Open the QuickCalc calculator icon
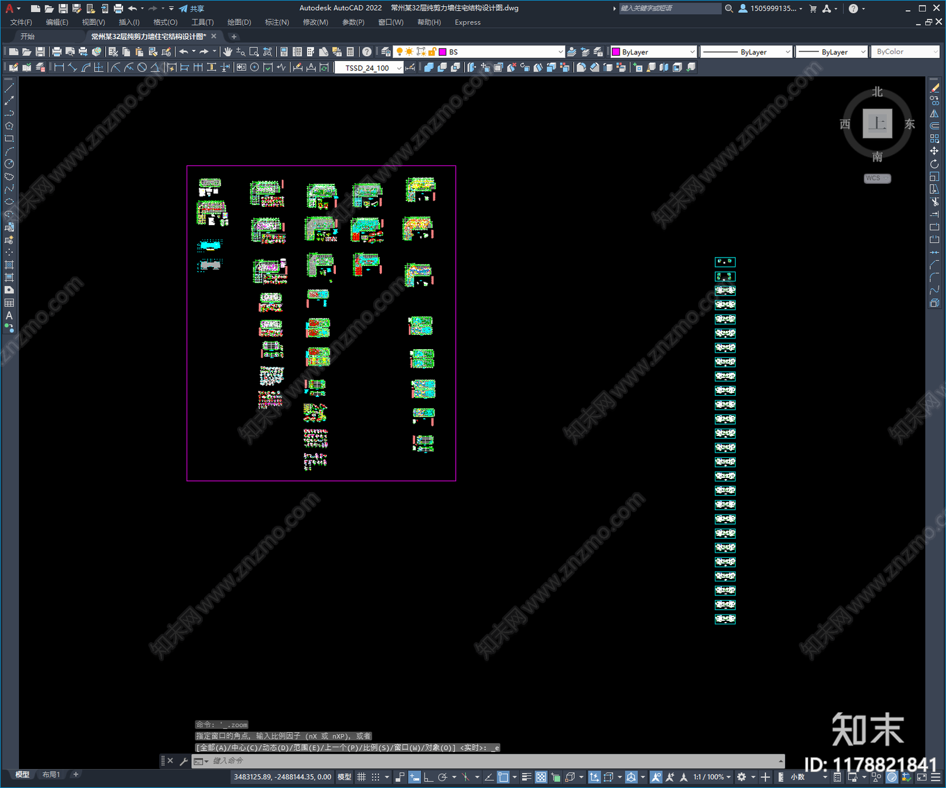This screenshot has height=788, width=946. click(350, 52)
